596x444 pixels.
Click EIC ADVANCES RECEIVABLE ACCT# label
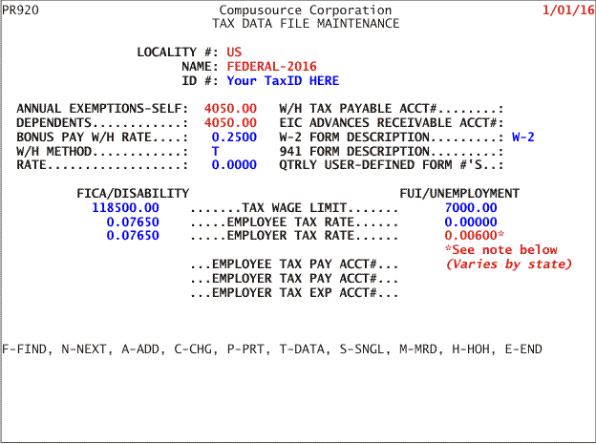392,123
